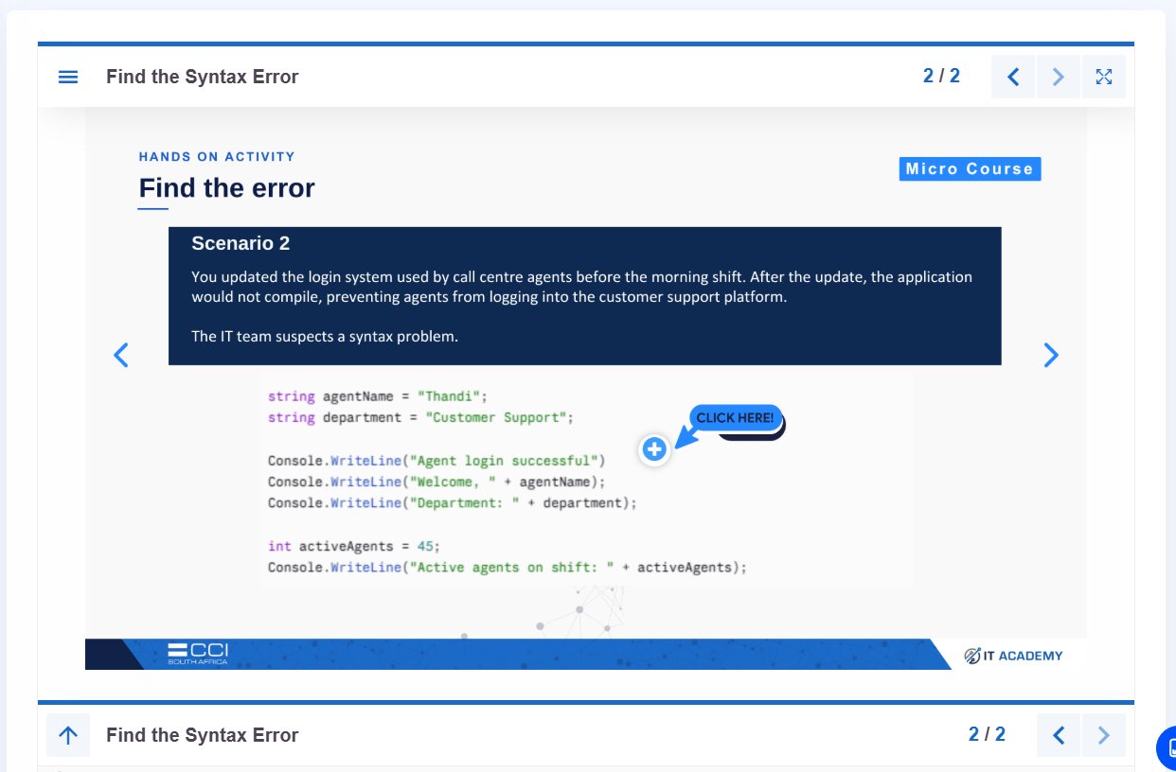Go to next page in top header
The width and height of the screenshot is (1176, 772).
1059,77
